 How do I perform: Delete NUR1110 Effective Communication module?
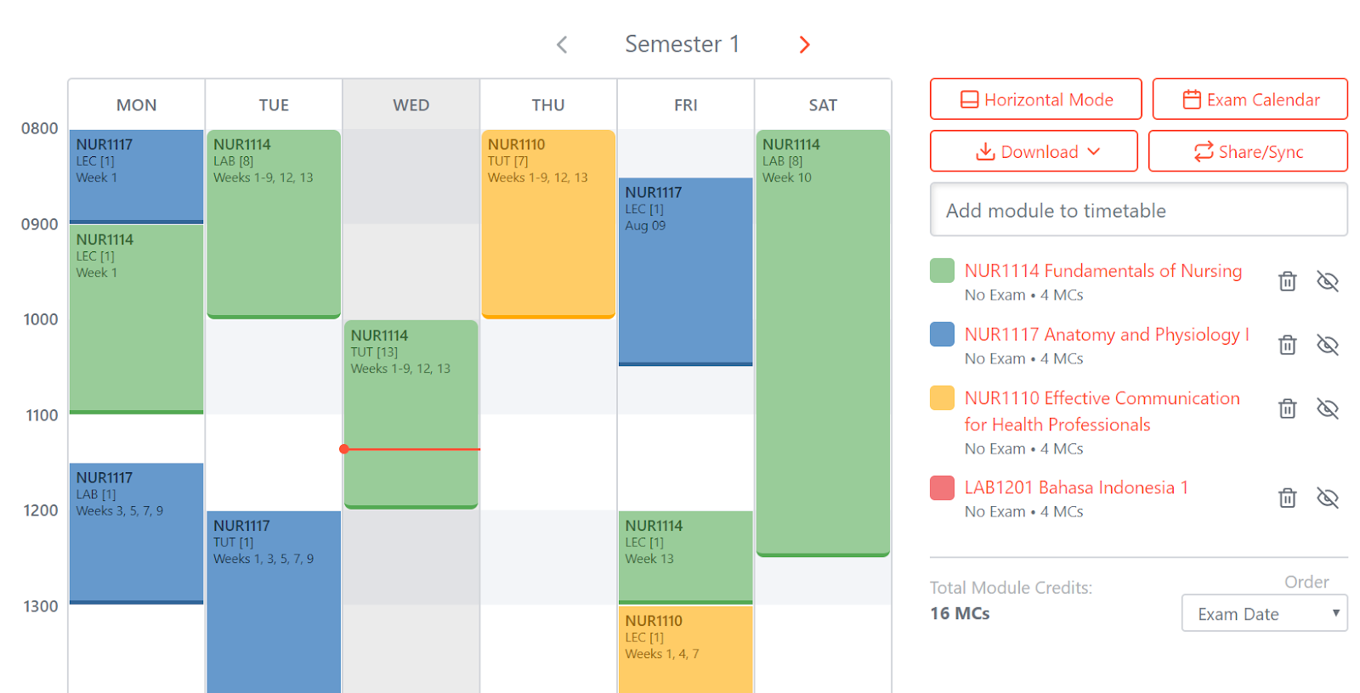coord(1287,408)
